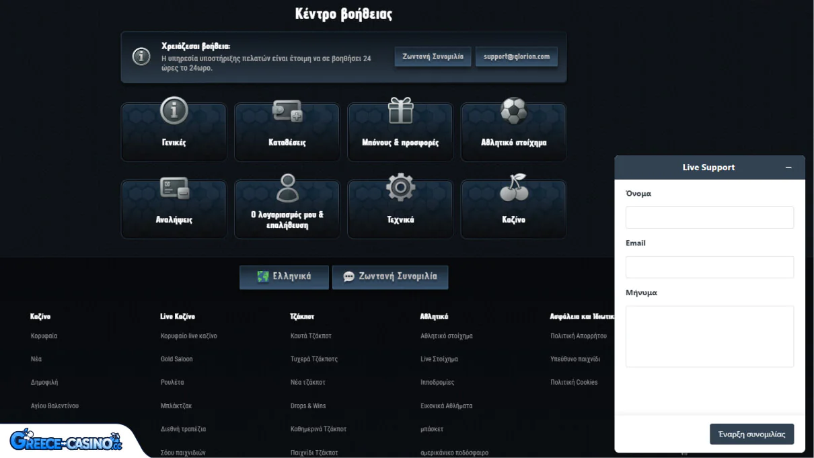Click the Μήνυμα message text area
The height and width of the screenshot is (458, 814).
point(709,336)
